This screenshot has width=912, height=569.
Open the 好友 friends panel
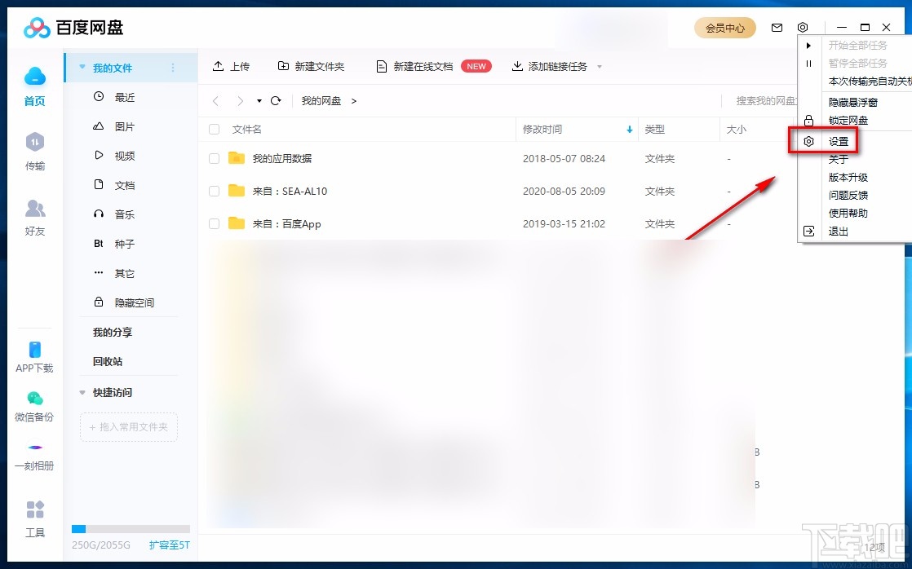(x=34, y=217)
